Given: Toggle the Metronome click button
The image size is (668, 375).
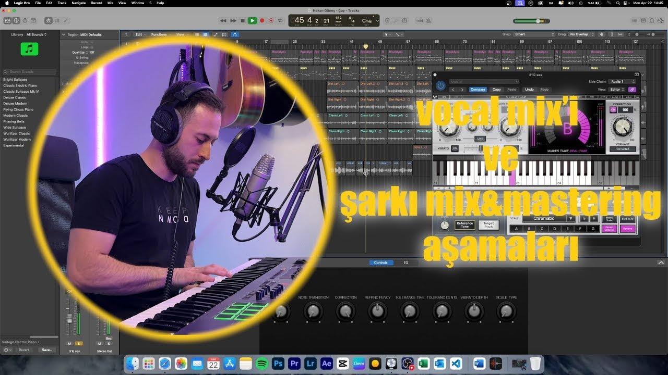Looking at the screenshot, I should 430,21.
